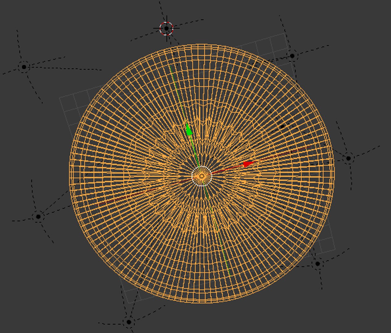Select the lamp right of the wireframe sphere
This screenshot has height=333, width=391.
348,158
